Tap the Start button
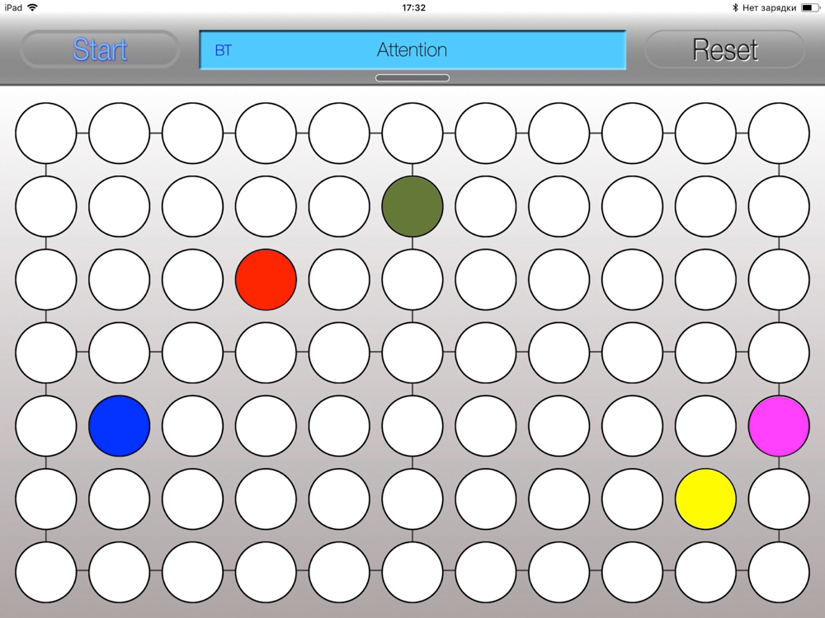Screen dimensions: 825x618 point(100,49)
